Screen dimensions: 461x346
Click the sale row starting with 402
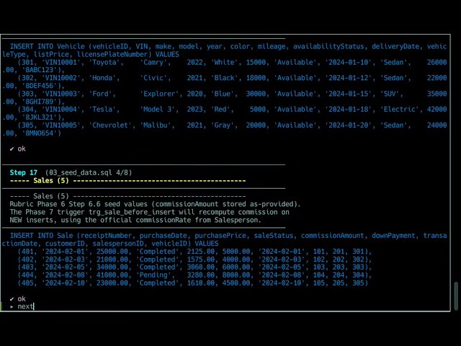[194, 259]
